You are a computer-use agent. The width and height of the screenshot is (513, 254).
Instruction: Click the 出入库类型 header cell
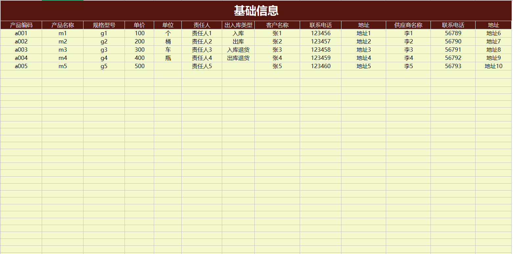click(x=238, y=25)
